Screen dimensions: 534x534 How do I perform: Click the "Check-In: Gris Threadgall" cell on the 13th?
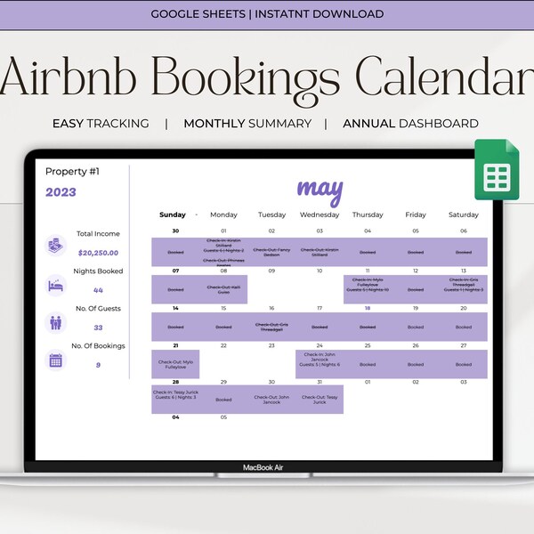464,289
